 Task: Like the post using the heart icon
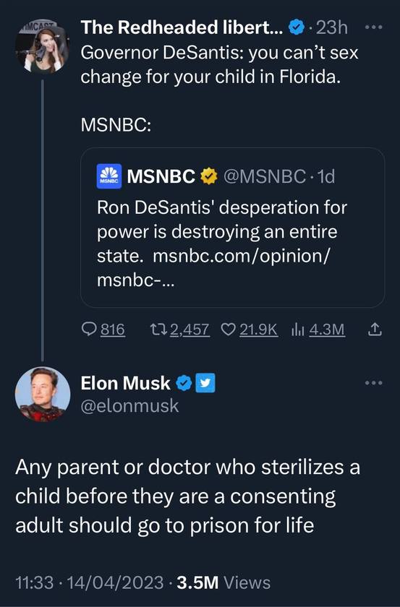pyautogui.click(x=229, y=330)
